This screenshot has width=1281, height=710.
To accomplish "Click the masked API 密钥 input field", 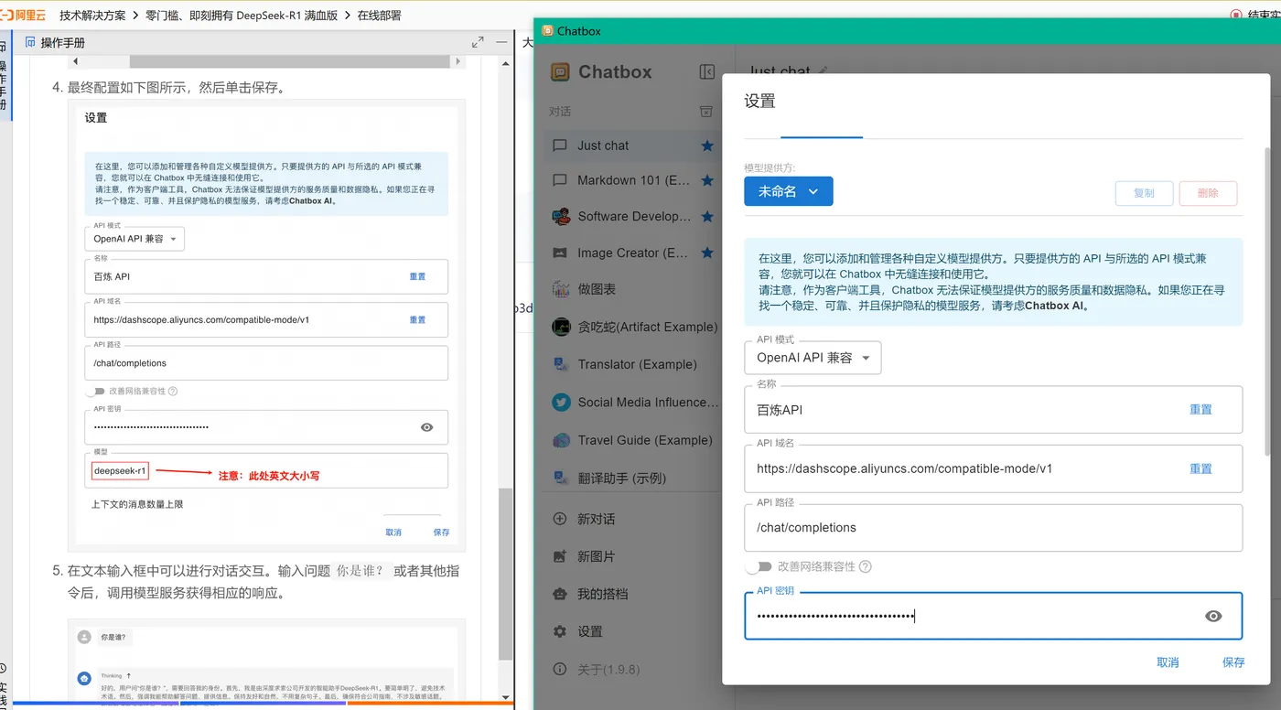I will (x=994, y=616).
